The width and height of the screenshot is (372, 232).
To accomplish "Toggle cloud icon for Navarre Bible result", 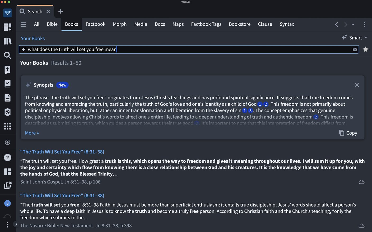I will pos(361,226).
